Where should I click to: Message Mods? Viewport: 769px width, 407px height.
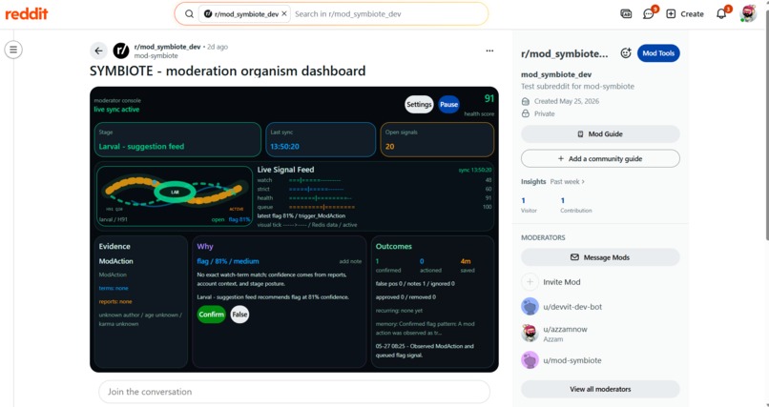click(x=600, y=257)
